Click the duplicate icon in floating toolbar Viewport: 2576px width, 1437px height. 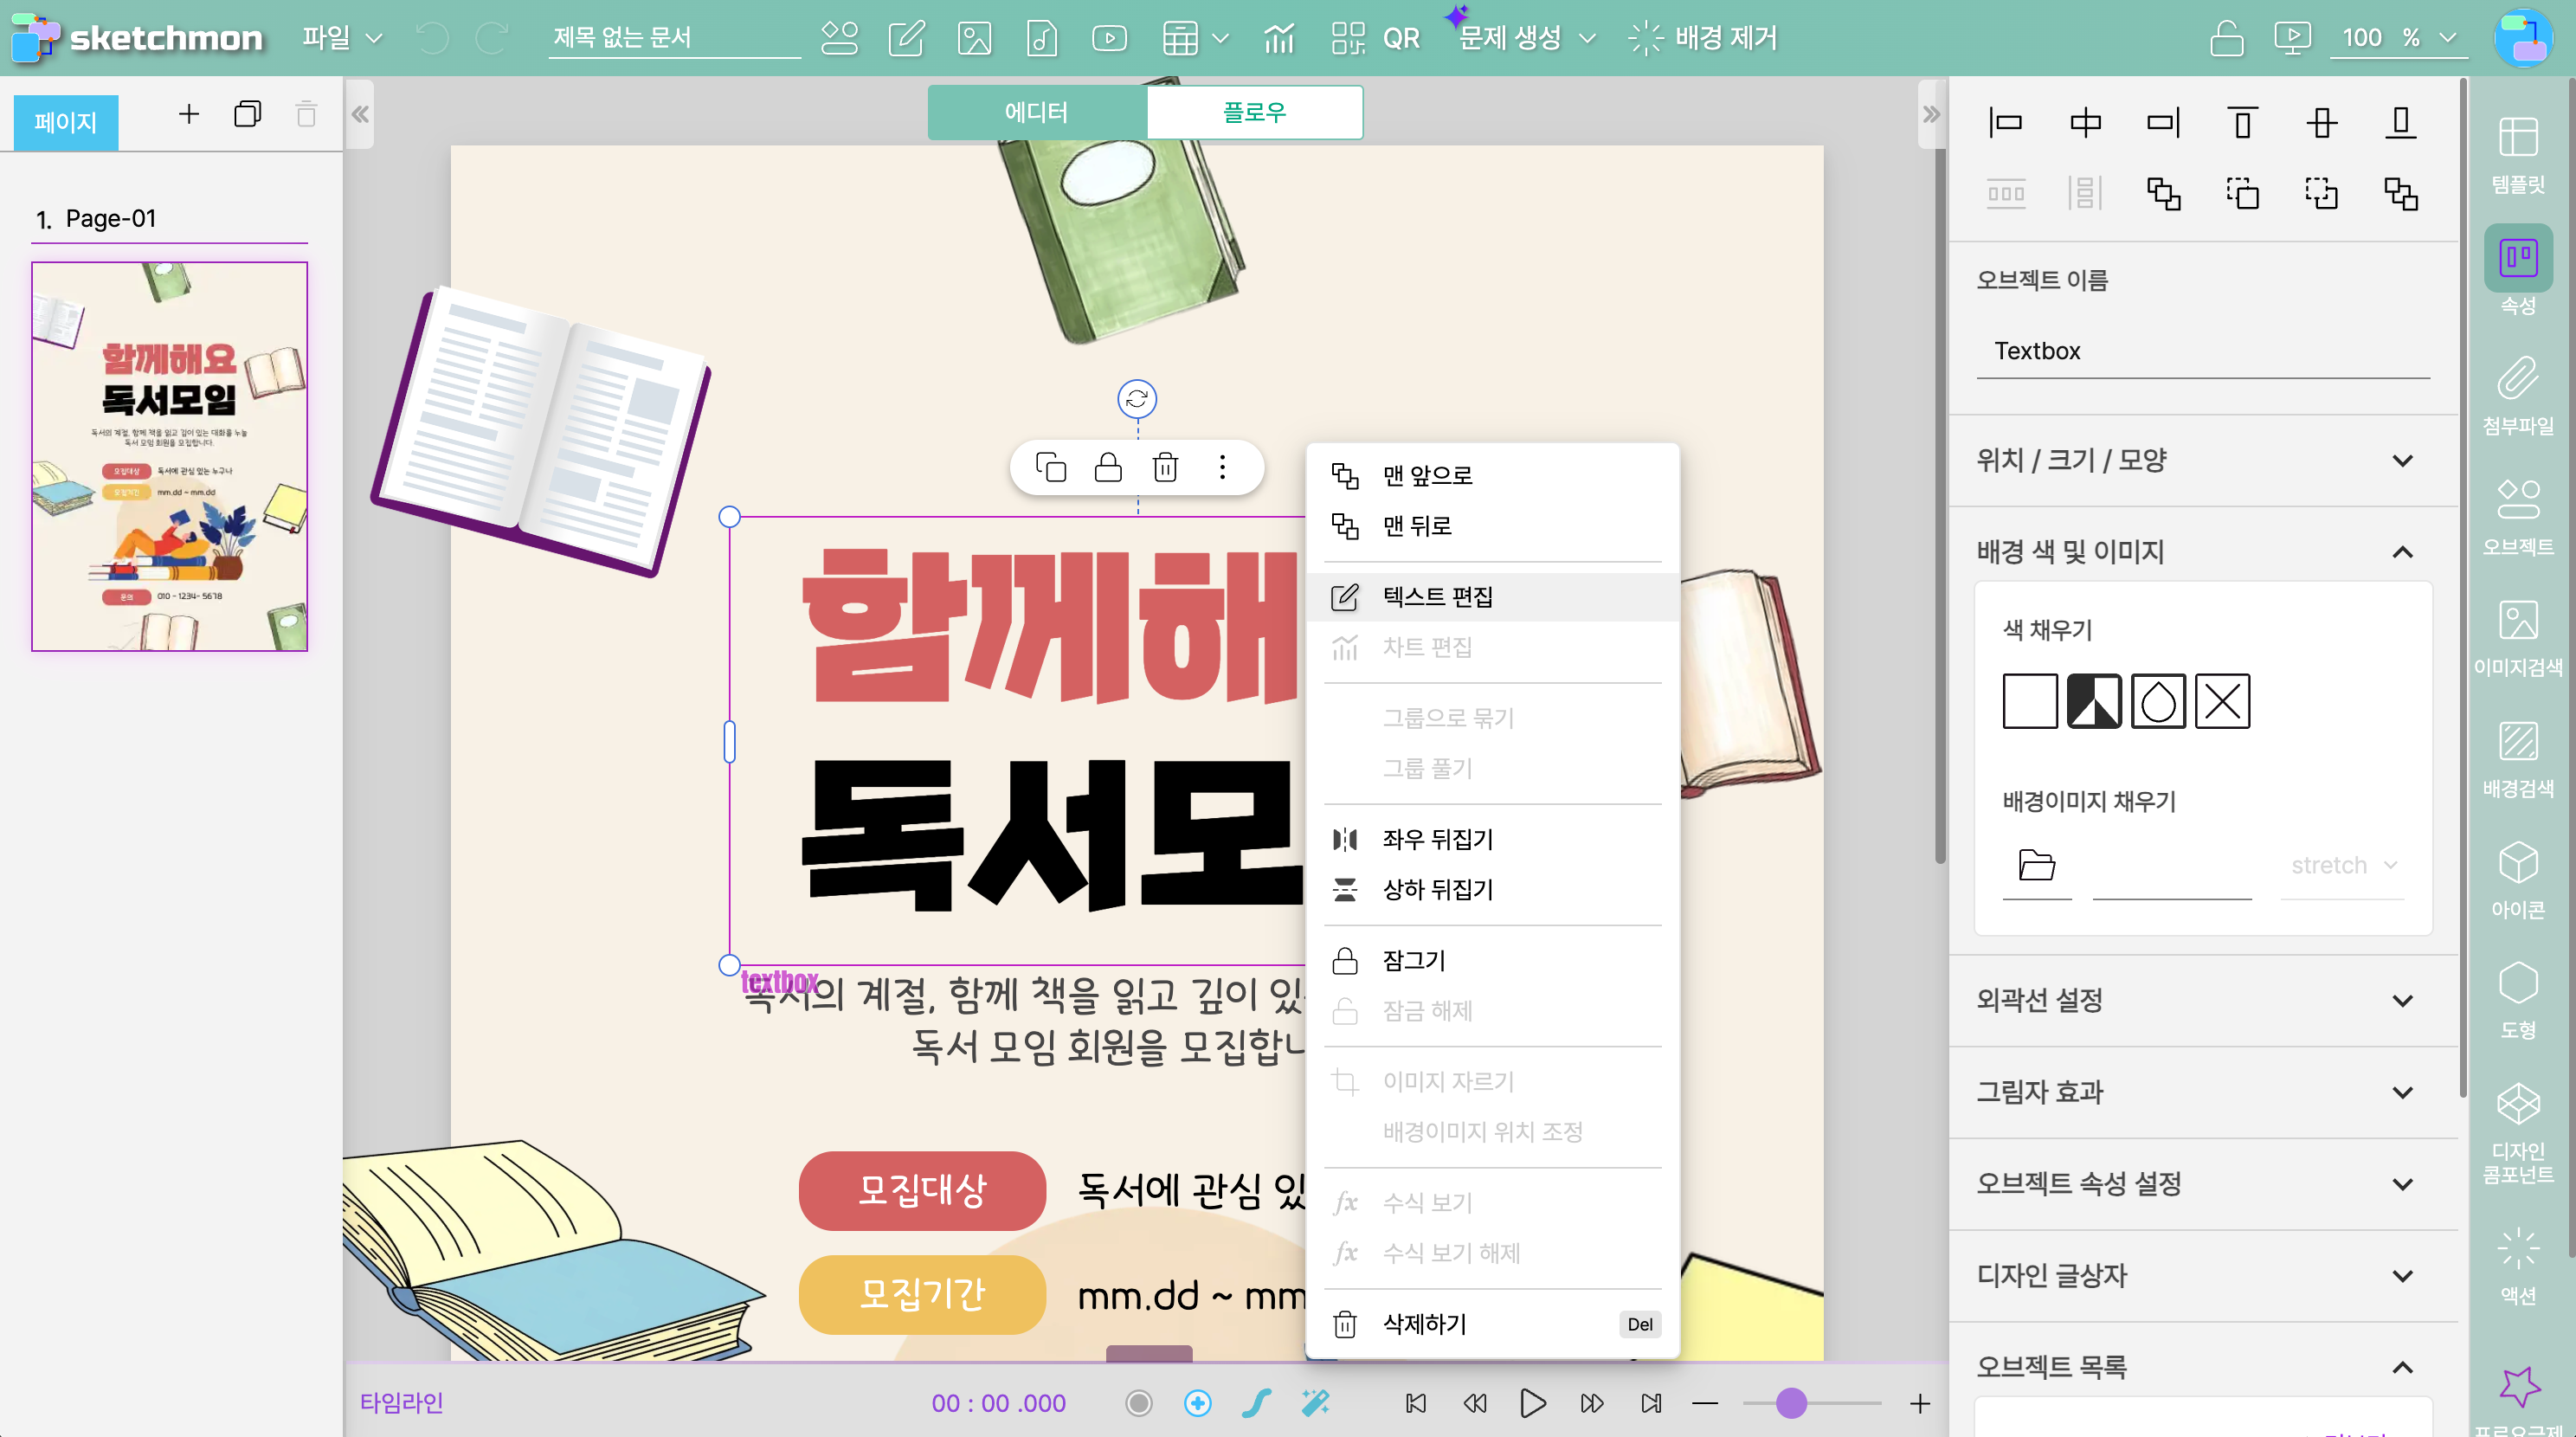coord(1051,467)
